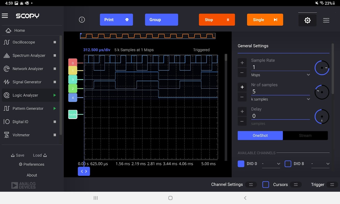This screenshot has height=204, width=340.
Task: Open the About page
Action: tap(32, 175)
